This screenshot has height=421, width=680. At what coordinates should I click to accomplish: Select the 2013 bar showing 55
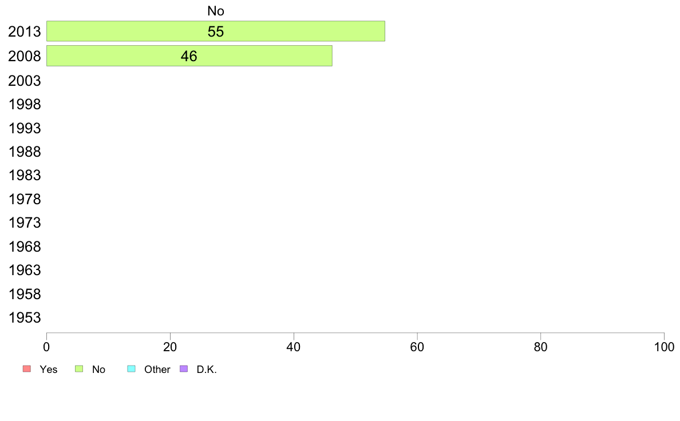point(216,31)
